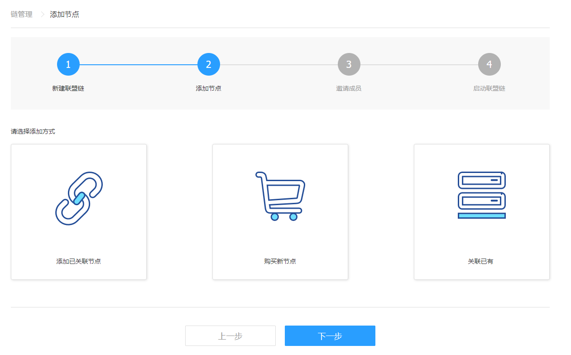Screen dimensions: 571x355
Task: Pick the 关联已有 option label
Action: coord(480,261)
